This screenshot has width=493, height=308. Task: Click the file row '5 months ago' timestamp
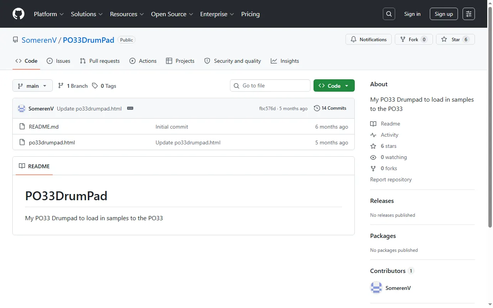pyautogui.click(x=332, y=142)
